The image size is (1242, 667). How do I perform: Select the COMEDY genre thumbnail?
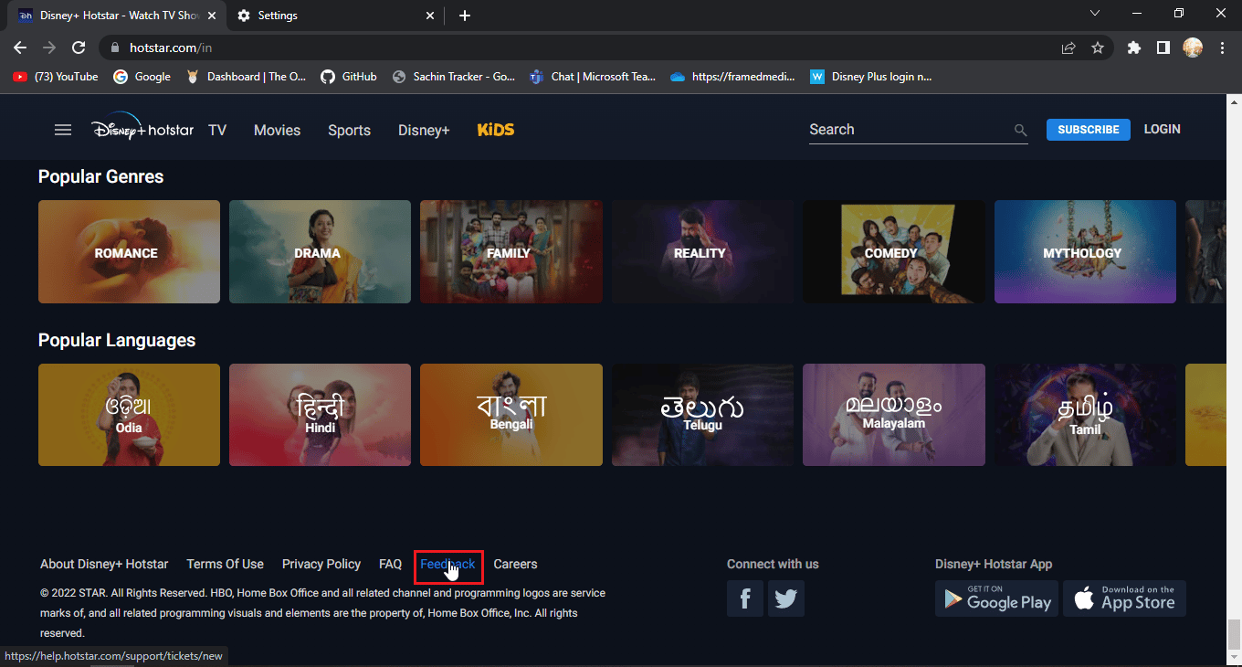[893, 252]
